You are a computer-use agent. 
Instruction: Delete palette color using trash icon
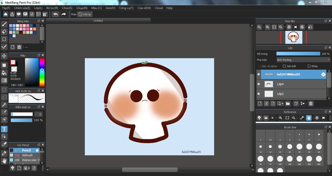pos(19,47)
